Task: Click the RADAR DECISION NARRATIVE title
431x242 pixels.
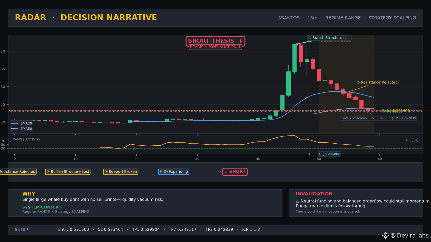Action: [86, 17]
